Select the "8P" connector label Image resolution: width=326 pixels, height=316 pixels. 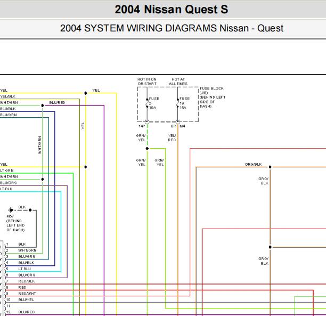[x=174, y=126]
